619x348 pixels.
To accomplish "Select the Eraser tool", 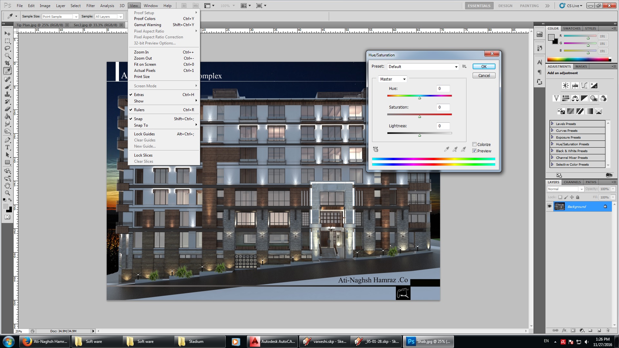I will pyautogui.click(x=7, y=109).
